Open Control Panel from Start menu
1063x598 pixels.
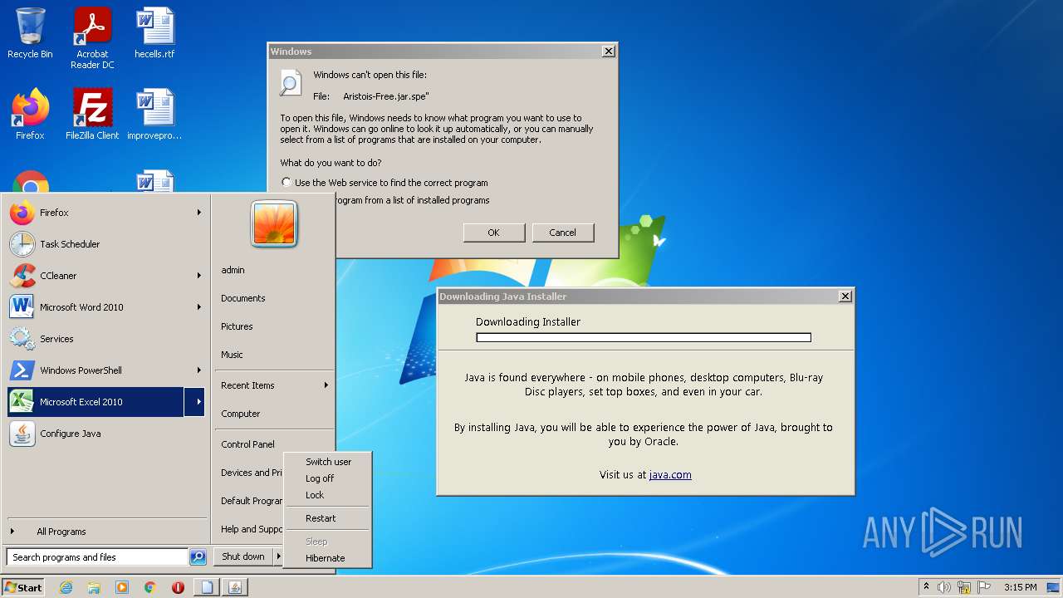(247, 444)
